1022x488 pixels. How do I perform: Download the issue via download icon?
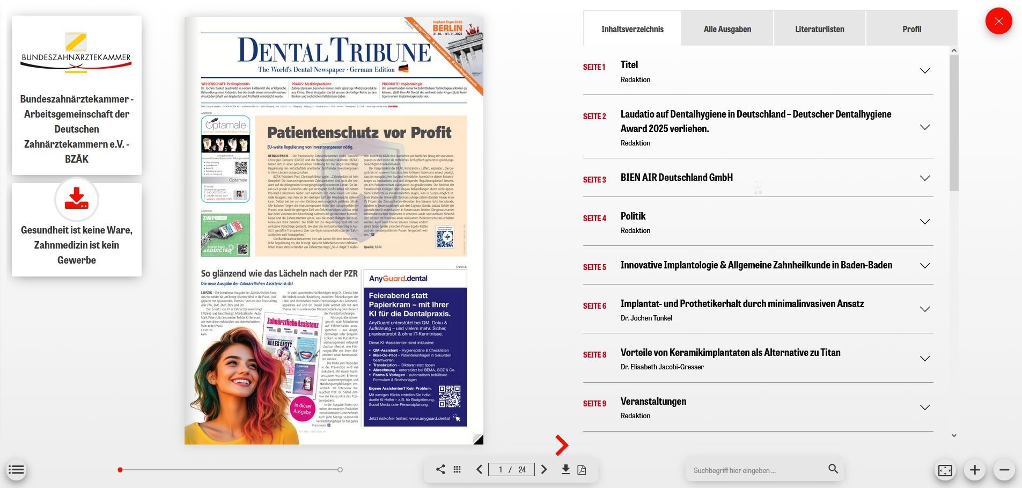[x=565, y=470]
